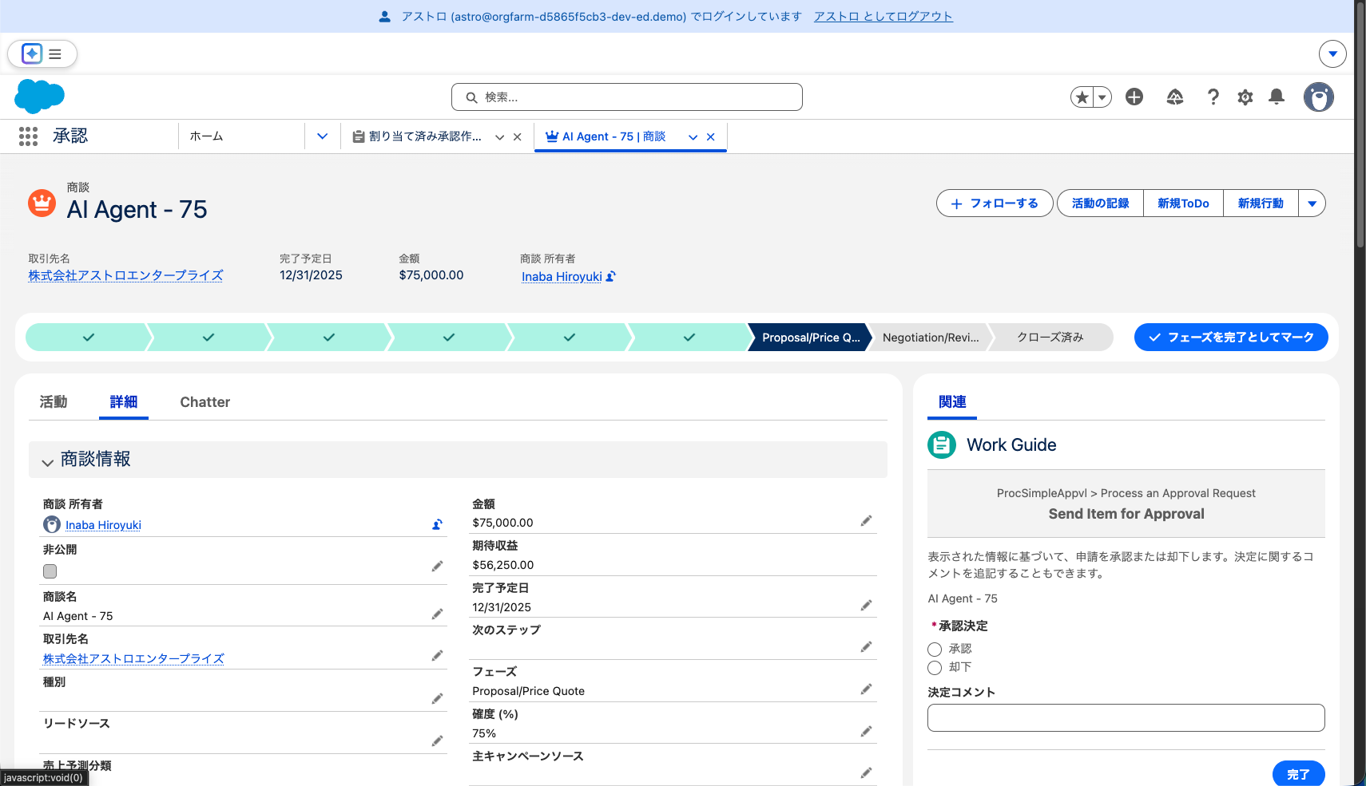Select the Proposal/Price Quote path stage
1366x786 pixels.
click(x=810, y=338)
